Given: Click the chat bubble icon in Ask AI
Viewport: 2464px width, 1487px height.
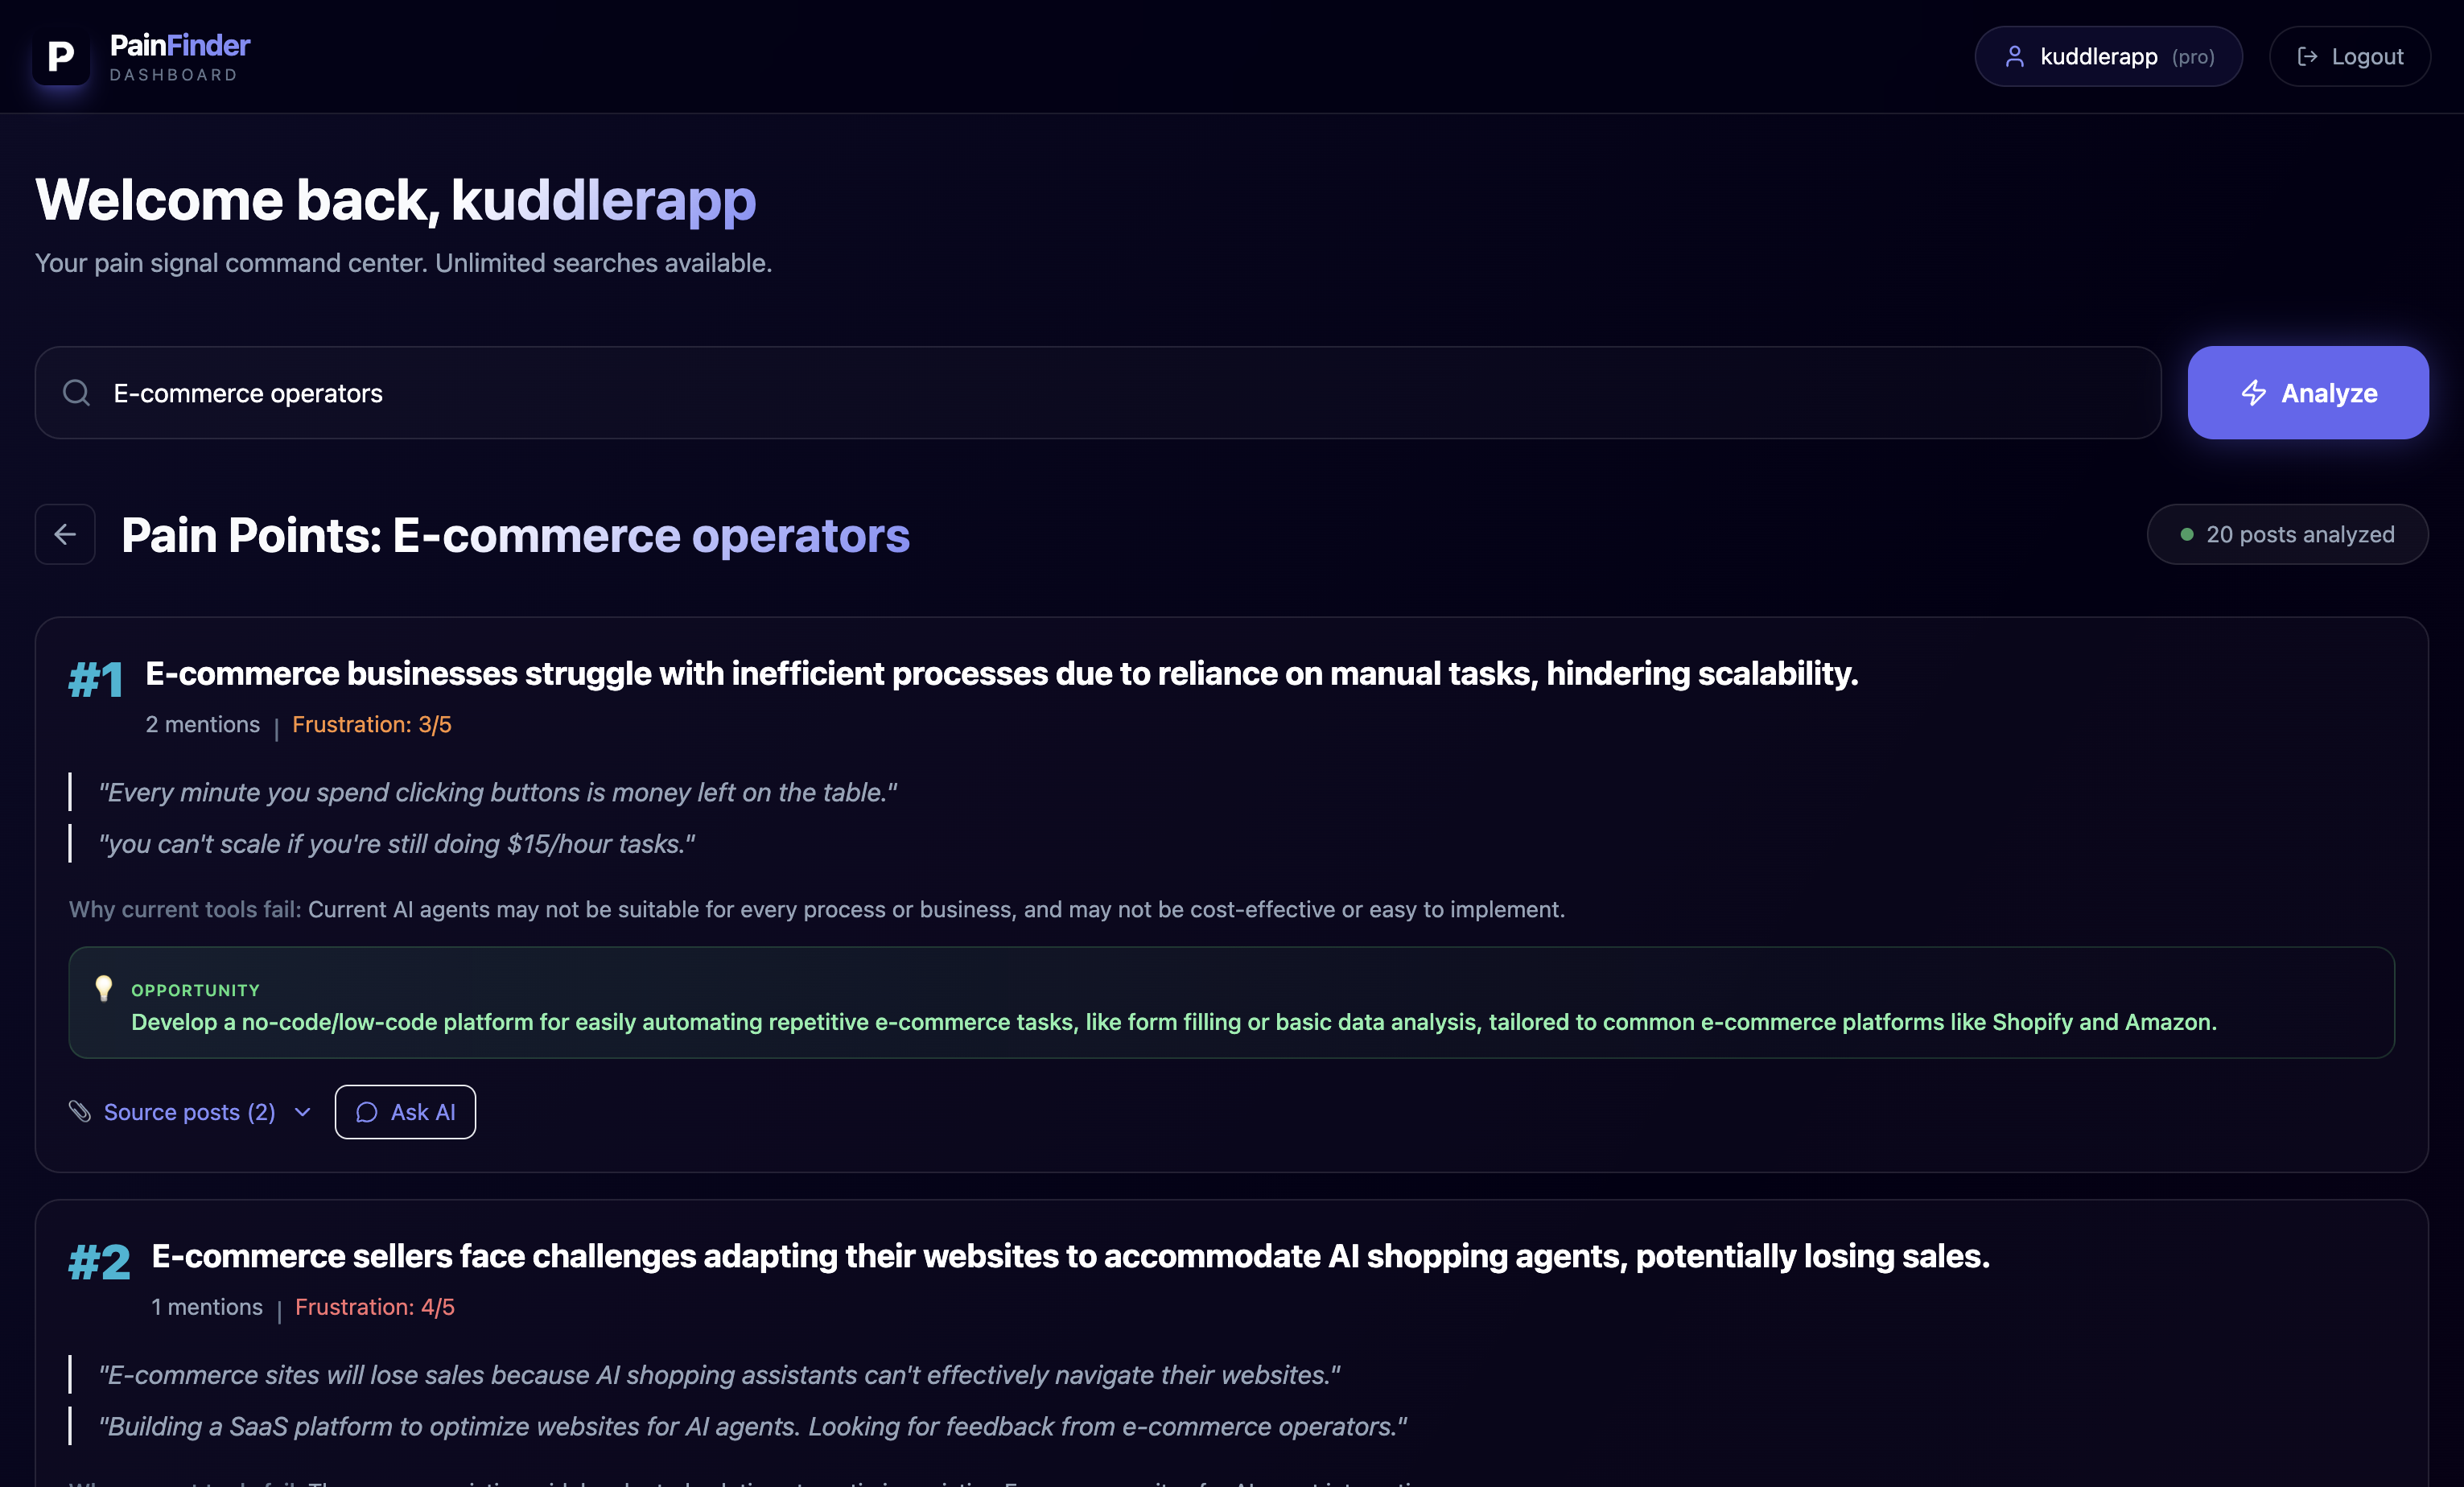Looking at the screenshot, I should [367, 1112].
